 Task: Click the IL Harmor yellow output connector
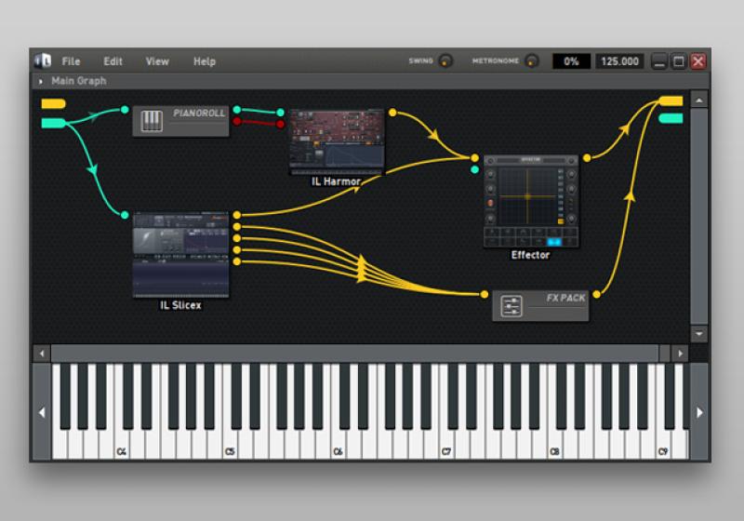pyautogui.click(x=392, y=113)
